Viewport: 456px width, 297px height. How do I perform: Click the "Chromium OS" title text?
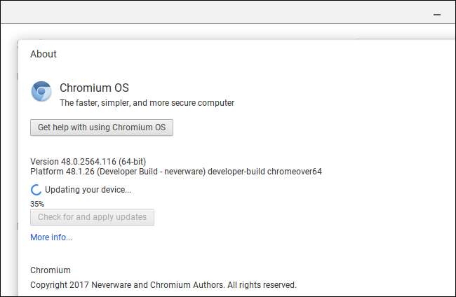coord(94,88)
